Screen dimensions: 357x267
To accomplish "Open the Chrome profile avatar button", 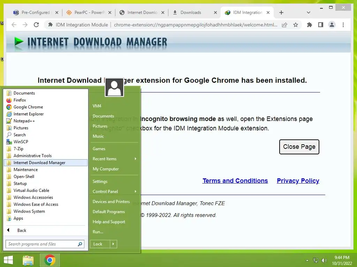I will tap(332, 25).
